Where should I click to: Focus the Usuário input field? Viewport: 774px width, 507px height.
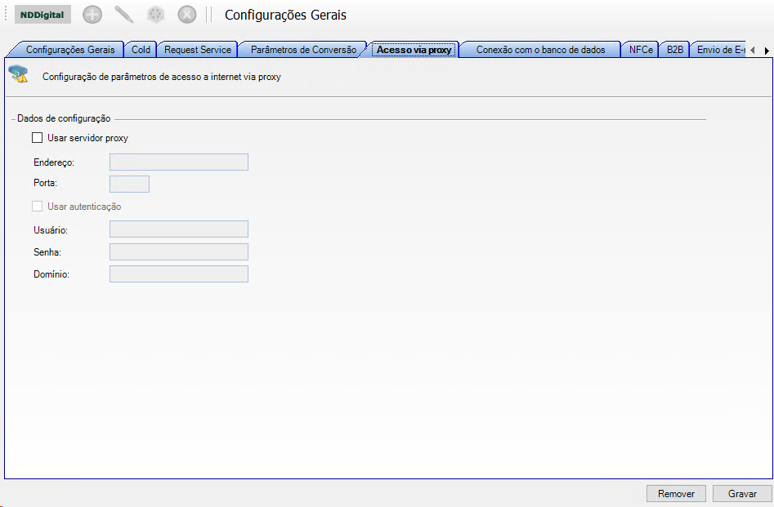click(179, 229)
